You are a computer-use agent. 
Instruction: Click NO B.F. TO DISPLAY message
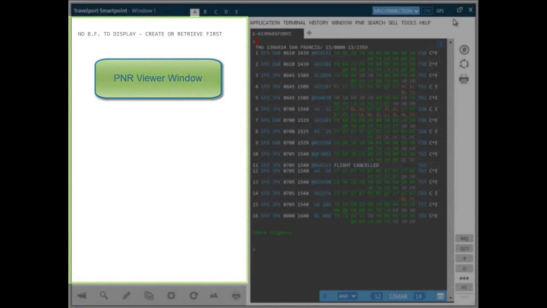[150, 34]
